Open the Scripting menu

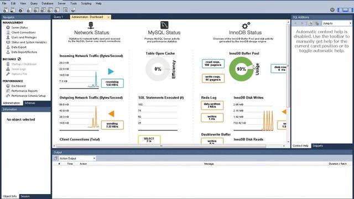click(x=86, y=3)
